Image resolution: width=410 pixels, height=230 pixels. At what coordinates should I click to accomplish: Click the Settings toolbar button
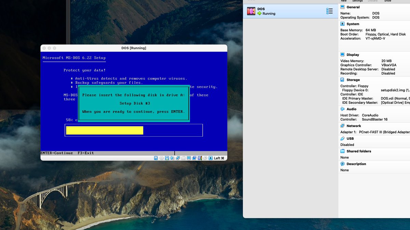click(357, 1)
